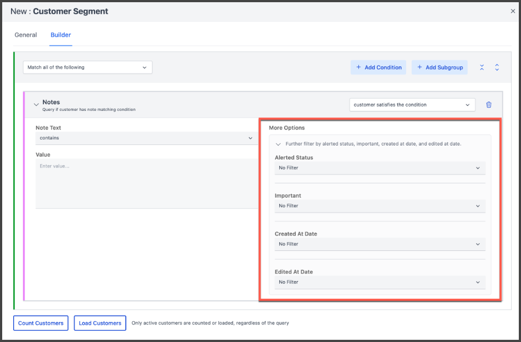Open the Note Text contains dropdown
Image resolution: width=521 pixels, height=342 pixels.
(x=146, y=138)
